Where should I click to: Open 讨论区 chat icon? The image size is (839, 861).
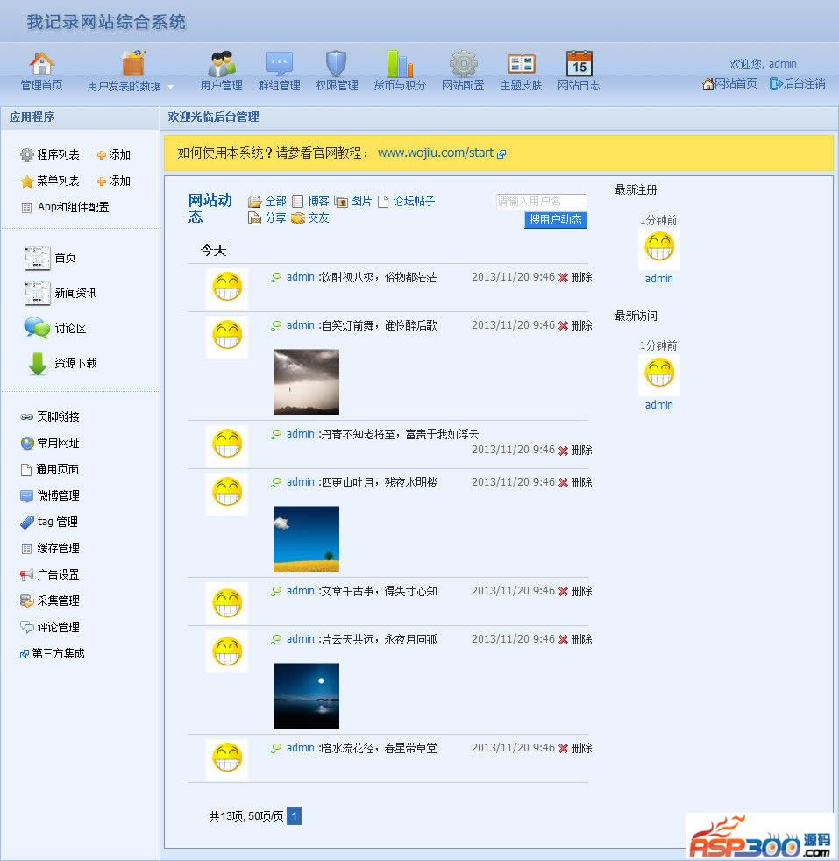[37, 329]
